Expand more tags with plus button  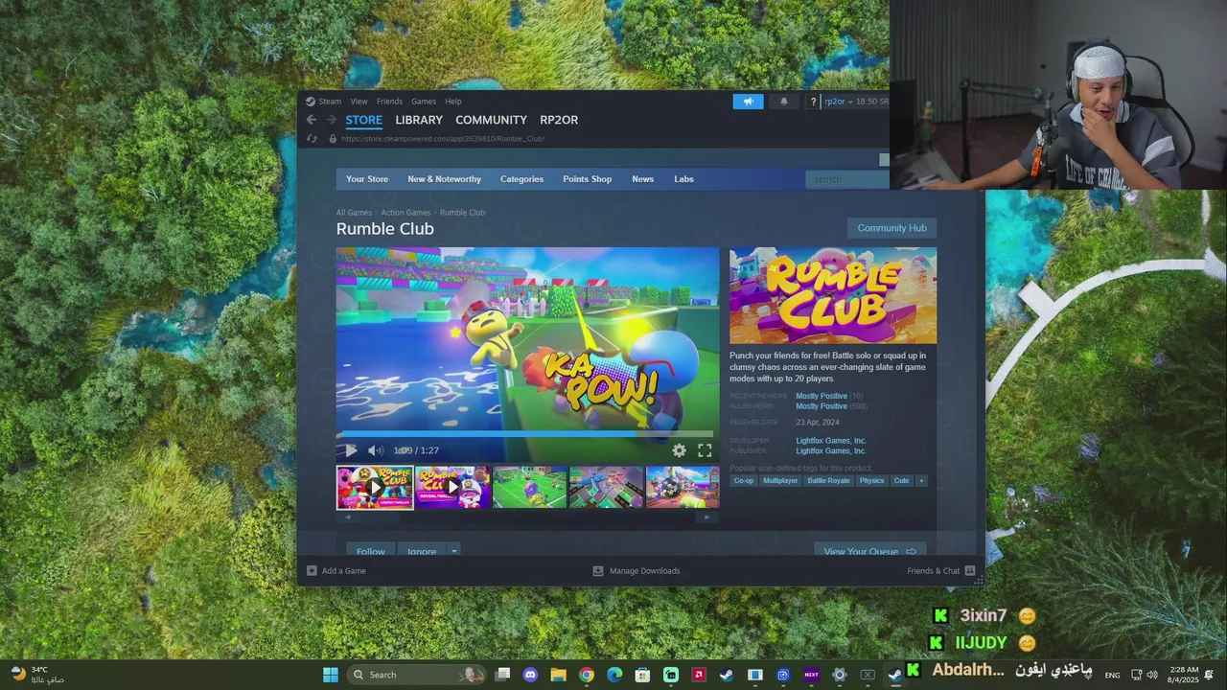(921, 481)
